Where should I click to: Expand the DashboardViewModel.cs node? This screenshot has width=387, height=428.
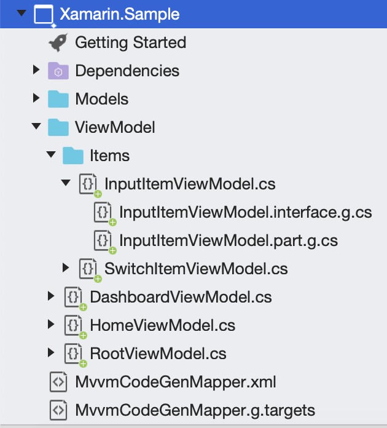pyautogui.click(x=51, y=296)
